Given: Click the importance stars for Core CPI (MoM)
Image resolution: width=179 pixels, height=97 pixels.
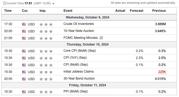Looking at the screenshot, I should [x=46, y=51].
